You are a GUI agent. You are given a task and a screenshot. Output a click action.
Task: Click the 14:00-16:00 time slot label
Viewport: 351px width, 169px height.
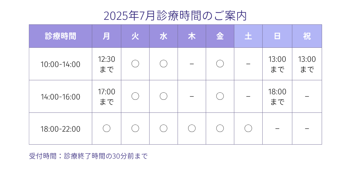click(60, 97)
